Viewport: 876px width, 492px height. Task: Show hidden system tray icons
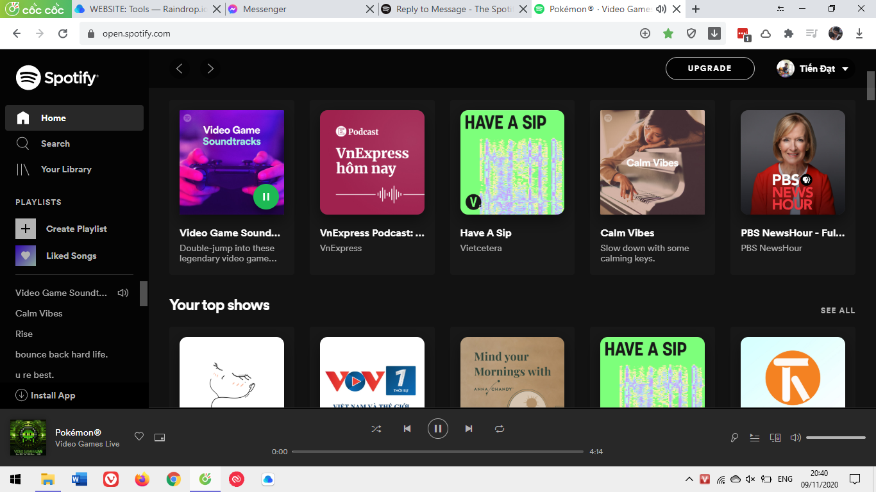point(689,479)
